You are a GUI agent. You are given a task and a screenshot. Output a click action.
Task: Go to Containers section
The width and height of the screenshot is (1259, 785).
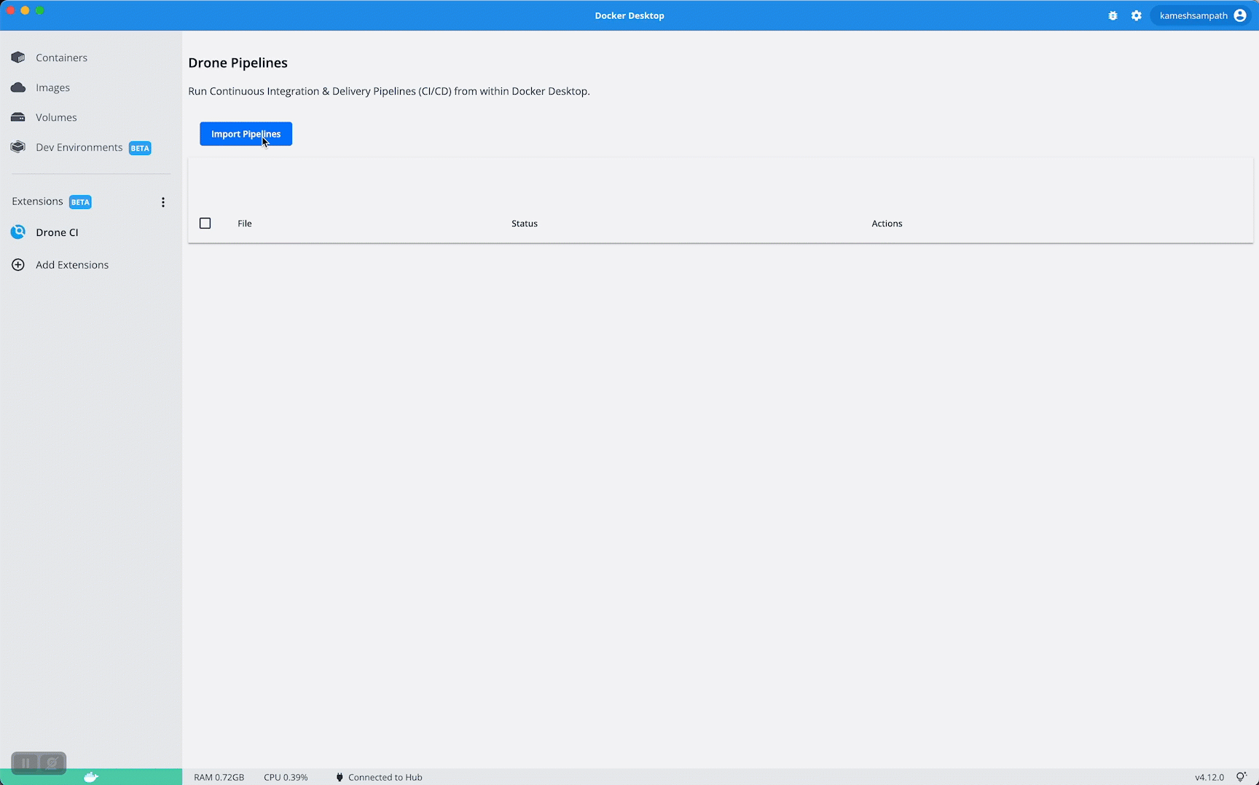coord(61,58)
